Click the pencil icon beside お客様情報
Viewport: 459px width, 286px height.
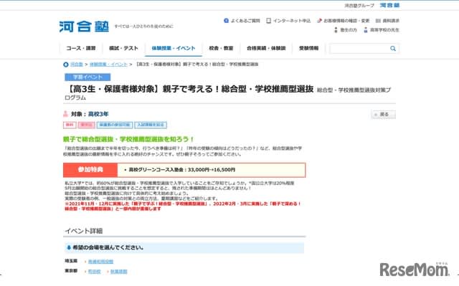click(320, 21)
